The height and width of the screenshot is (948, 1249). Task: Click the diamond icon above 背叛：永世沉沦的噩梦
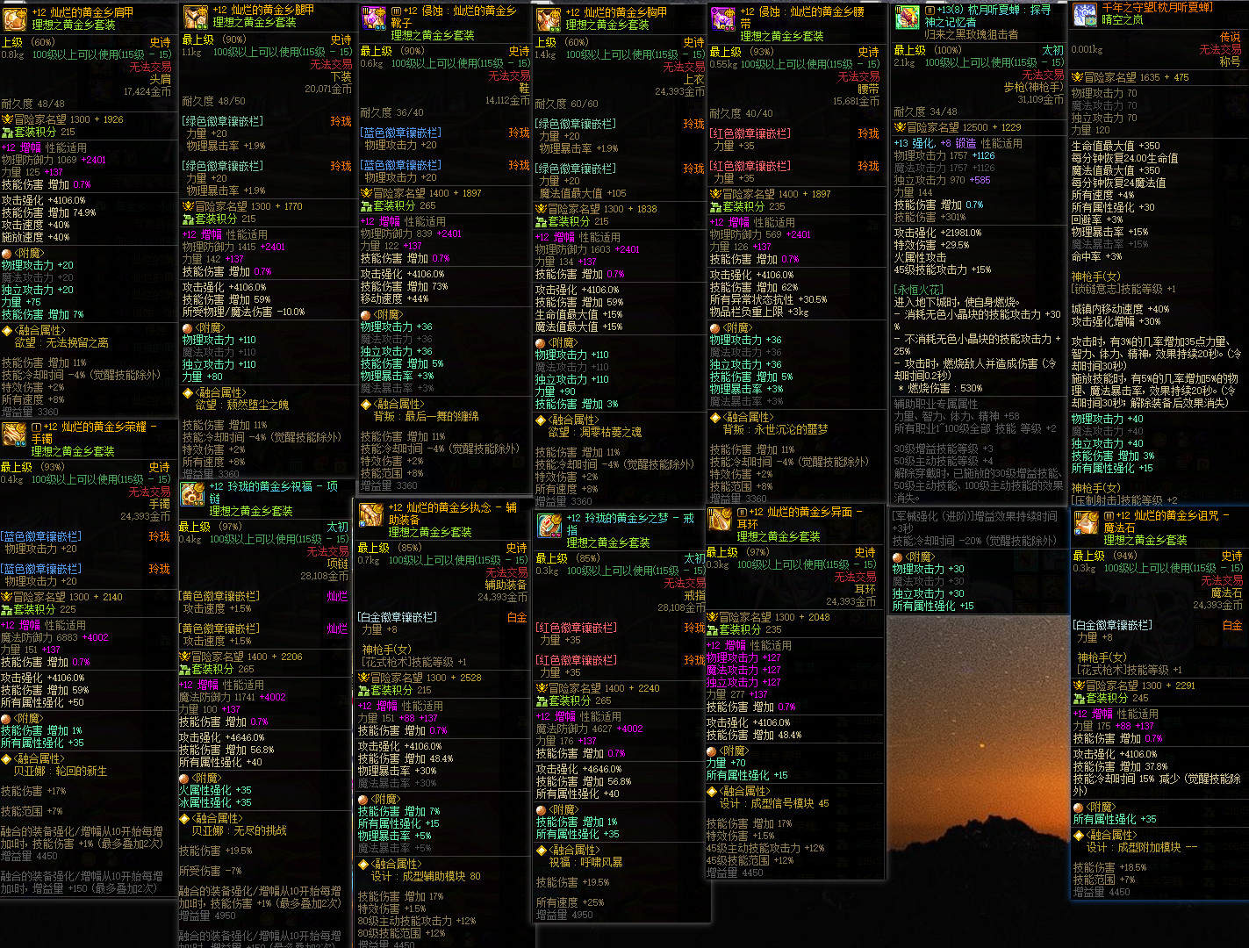click(x=715, y=418)
